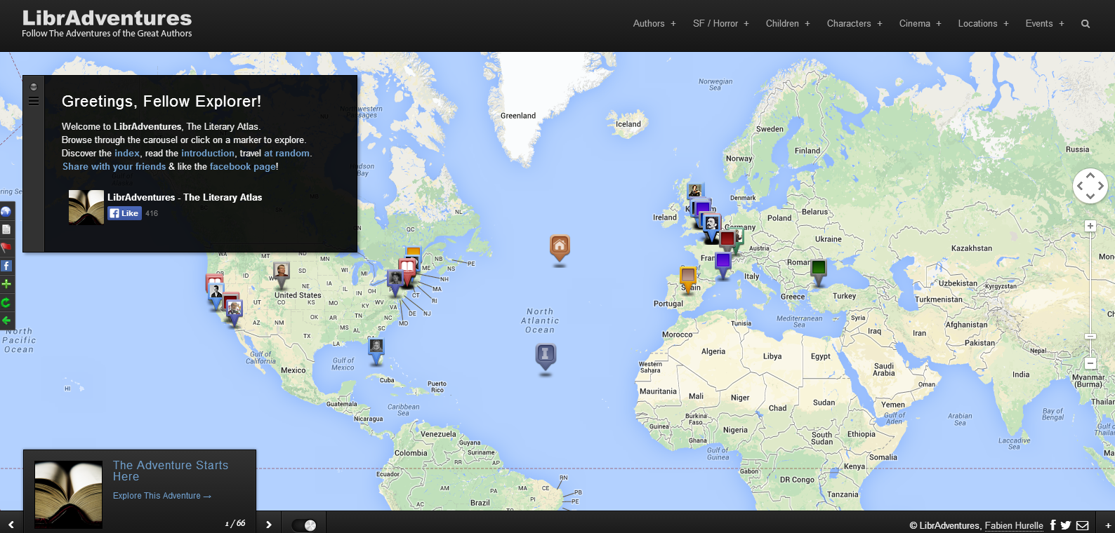Viewport: 1115px width, 533px height.
Task: Open the search magnifier in the header
Action: 1086,24
